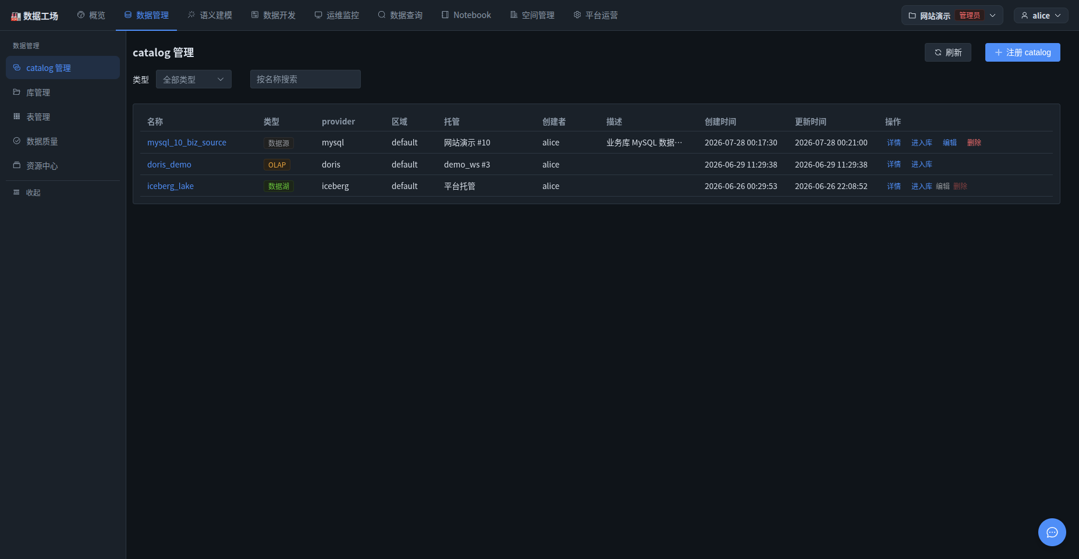Click the provider column header
The height and width of the screenshot is (559, 1079).
point(339,122)
